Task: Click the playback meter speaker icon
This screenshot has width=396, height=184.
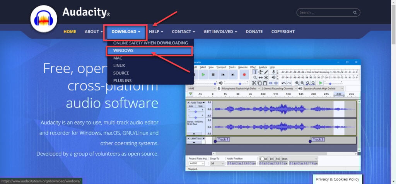Action: pyautogui.click(x=273, y=77)
